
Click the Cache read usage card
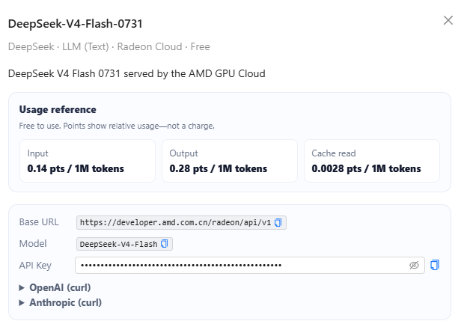pyautogui.click(x=372, y=161)
